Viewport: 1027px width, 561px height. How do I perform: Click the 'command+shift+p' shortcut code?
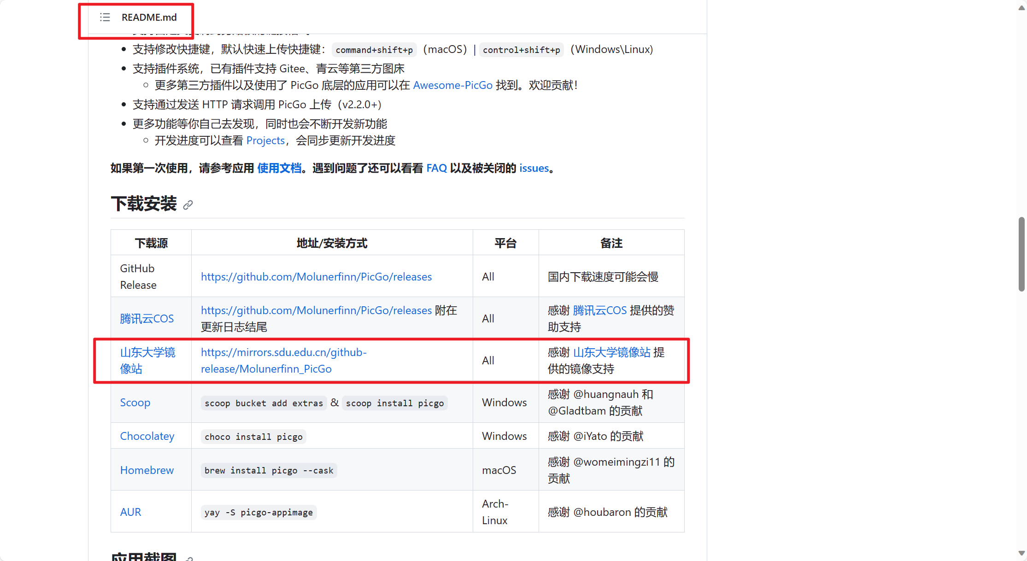374,50
